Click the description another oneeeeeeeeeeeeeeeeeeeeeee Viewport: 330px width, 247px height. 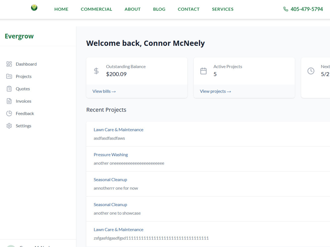[129, 163]
